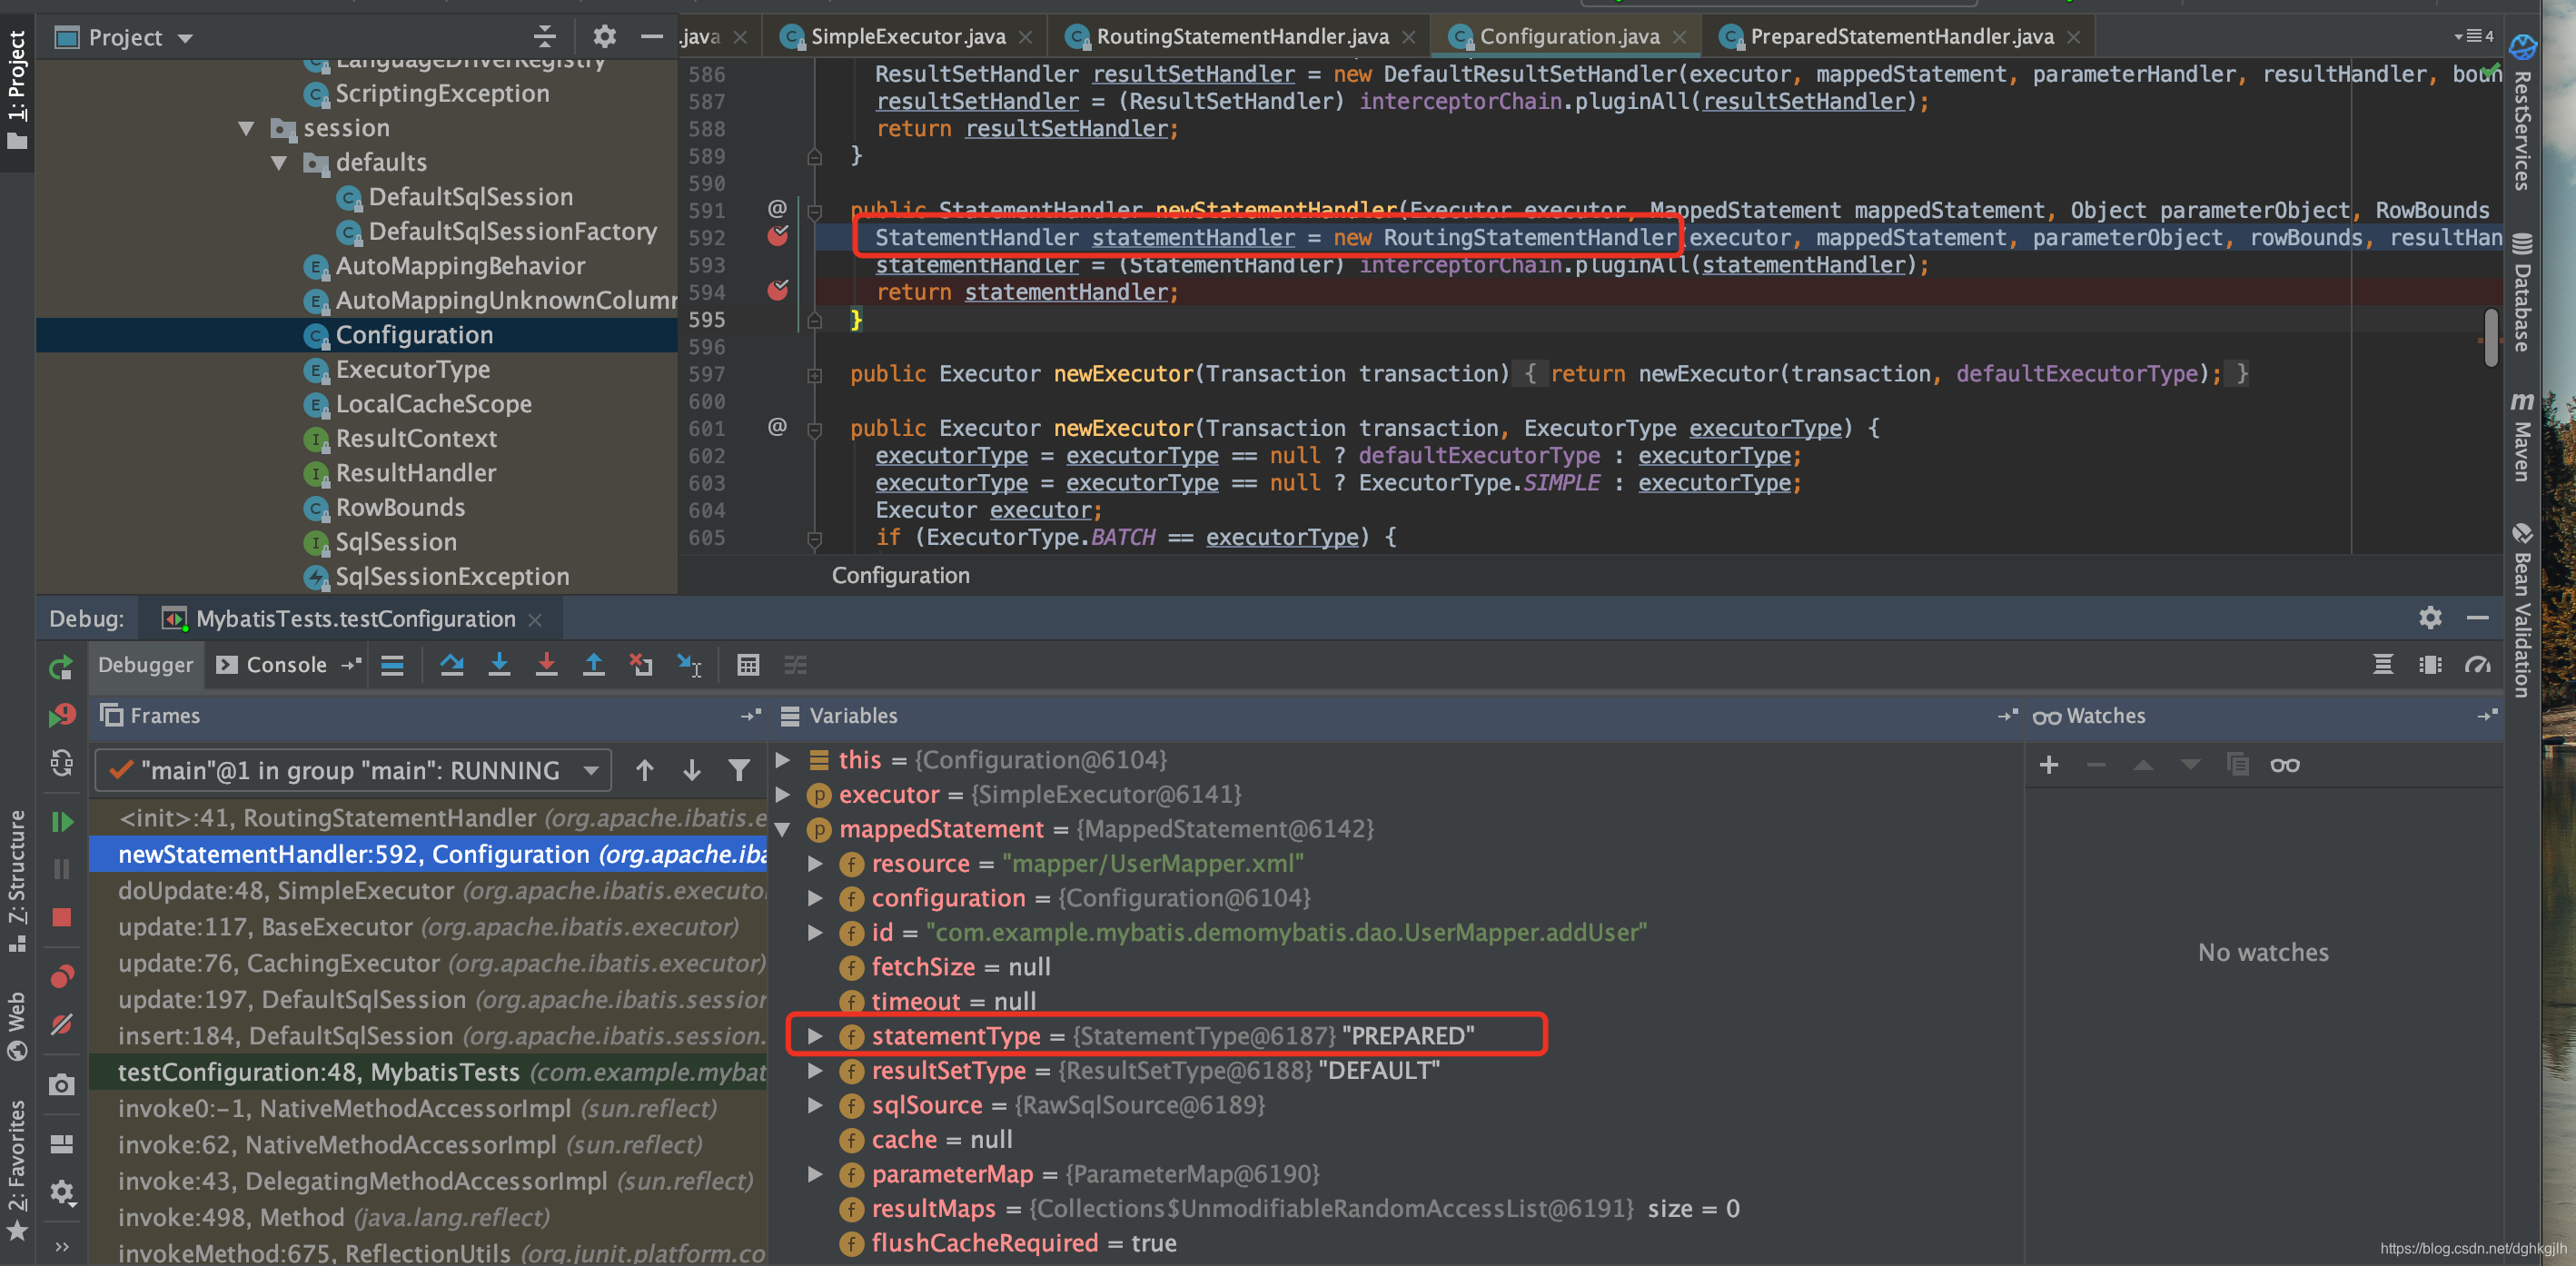Click the frames filter funnel icon

(739, 770)
